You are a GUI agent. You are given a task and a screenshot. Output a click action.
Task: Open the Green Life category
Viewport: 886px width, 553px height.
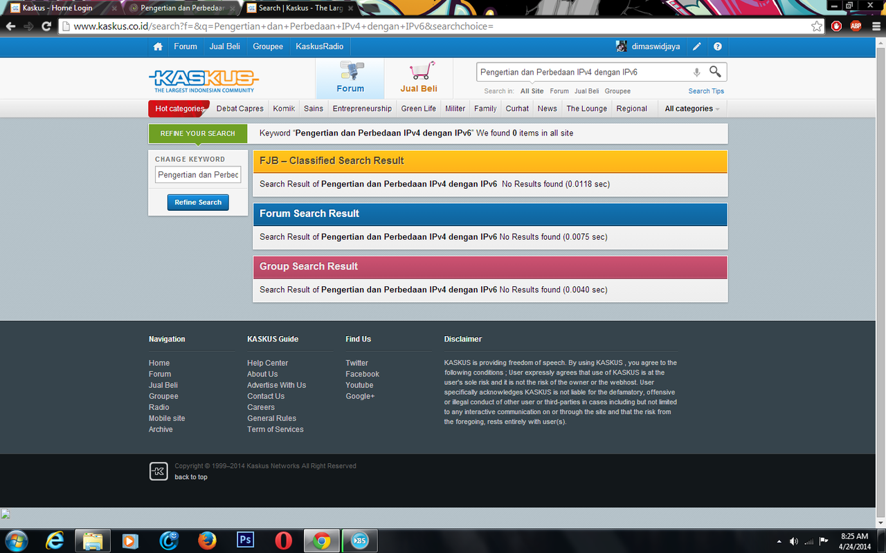click(x=419, y=109)
